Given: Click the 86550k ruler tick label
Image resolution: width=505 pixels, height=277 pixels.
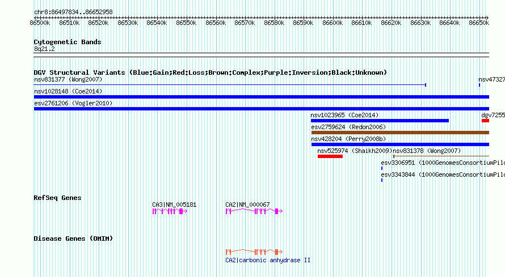Looking at the screenshot, I should (186, 23).
